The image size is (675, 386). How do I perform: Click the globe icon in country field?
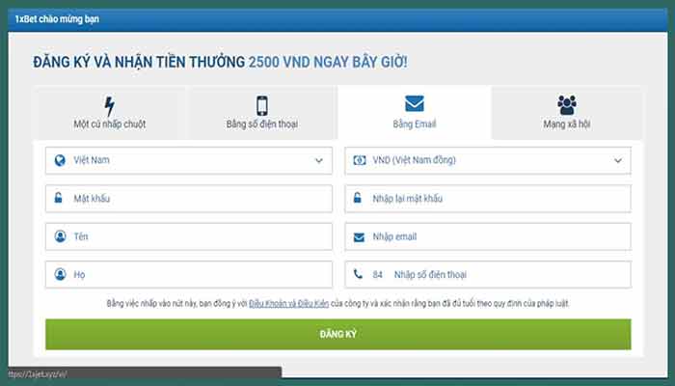click(60, 160)
